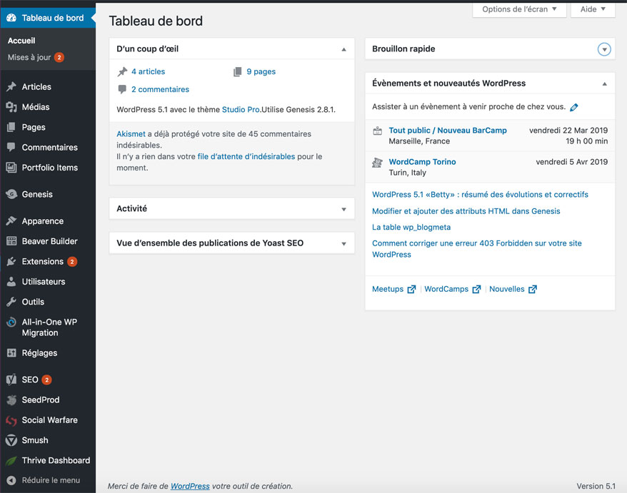Click the Social Warfare icon
Image resolution: width=627 pixels, height=493 pixels.
[11, 420]
